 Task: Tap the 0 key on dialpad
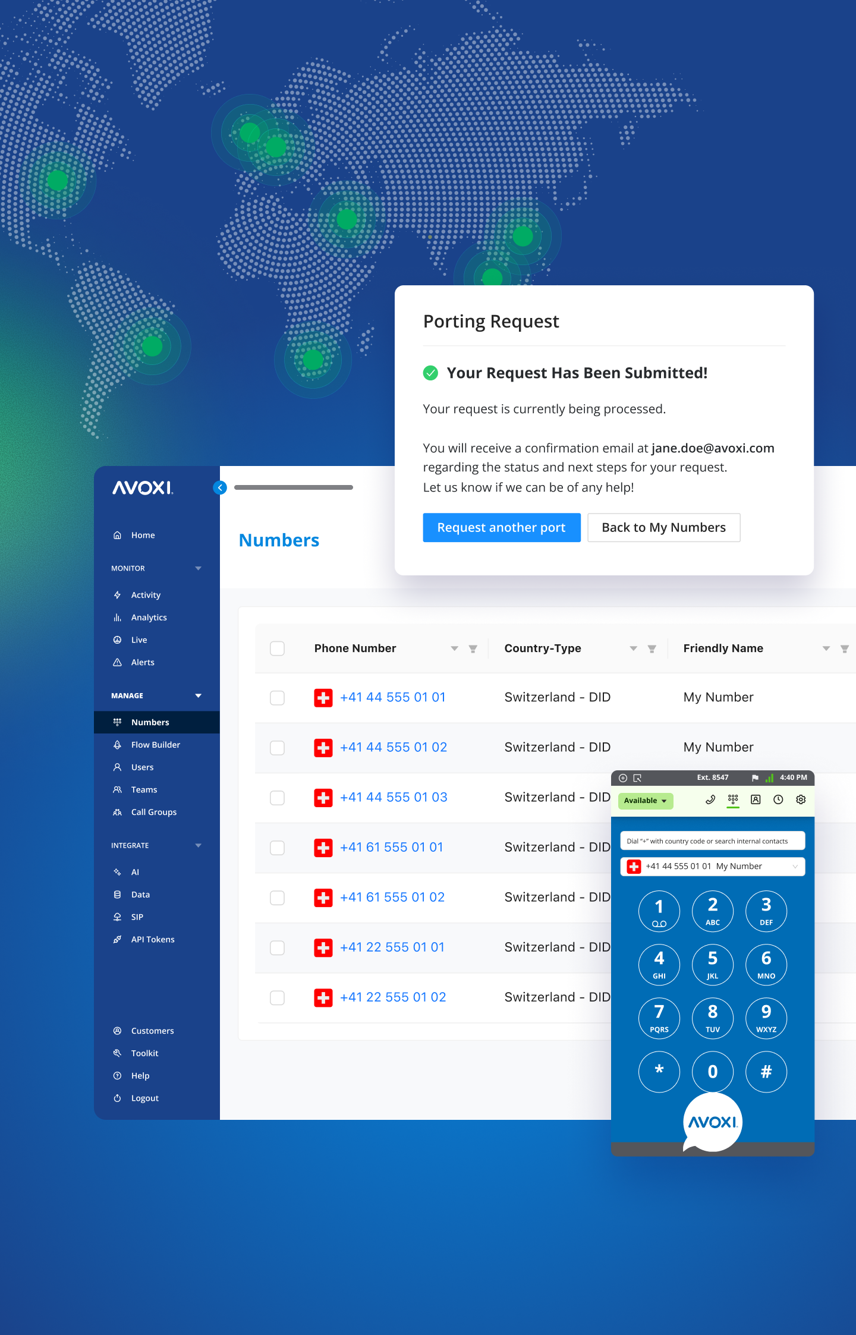[713, 1072]
